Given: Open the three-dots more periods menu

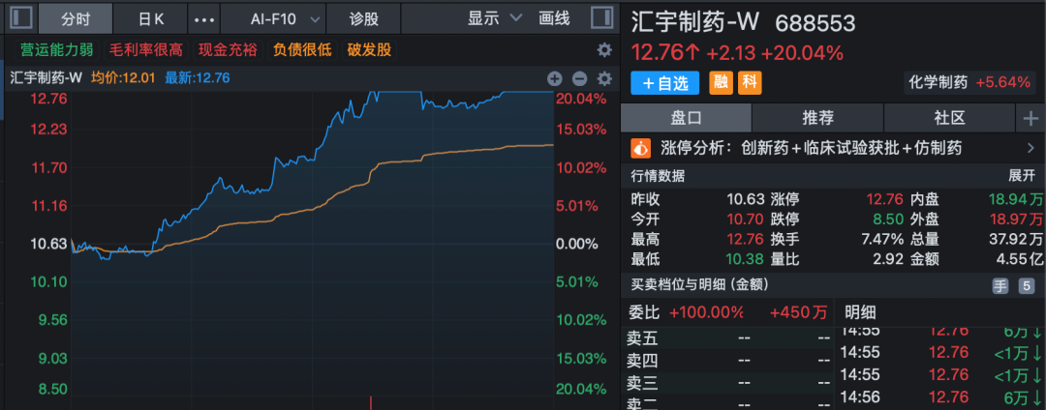Looking at the screenshot, I should click(x=204, y=19).
